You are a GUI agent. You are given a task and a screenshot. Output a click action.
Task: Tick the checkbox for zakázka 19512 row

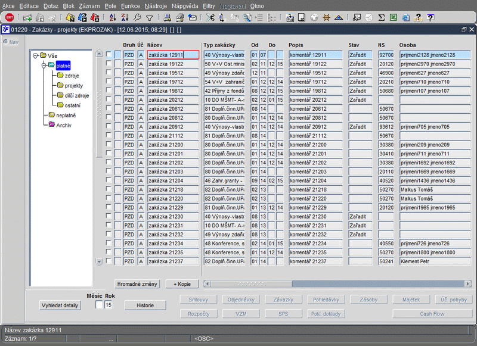coord(109,73)
